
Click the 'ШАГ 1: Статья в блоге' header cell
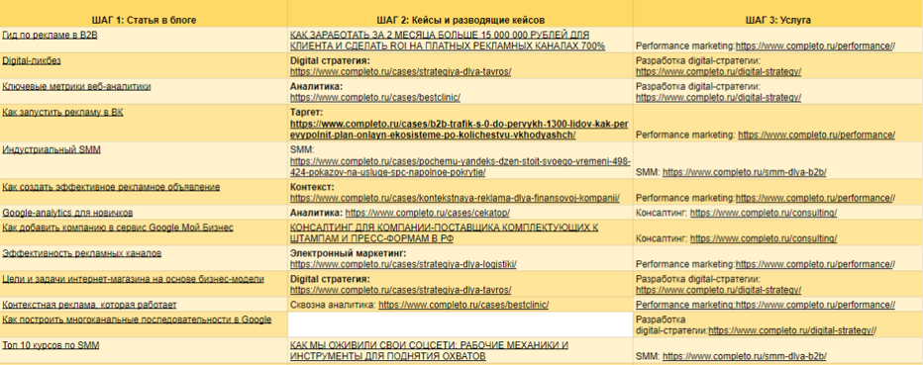pyautogui.click(x=144, y=20)
